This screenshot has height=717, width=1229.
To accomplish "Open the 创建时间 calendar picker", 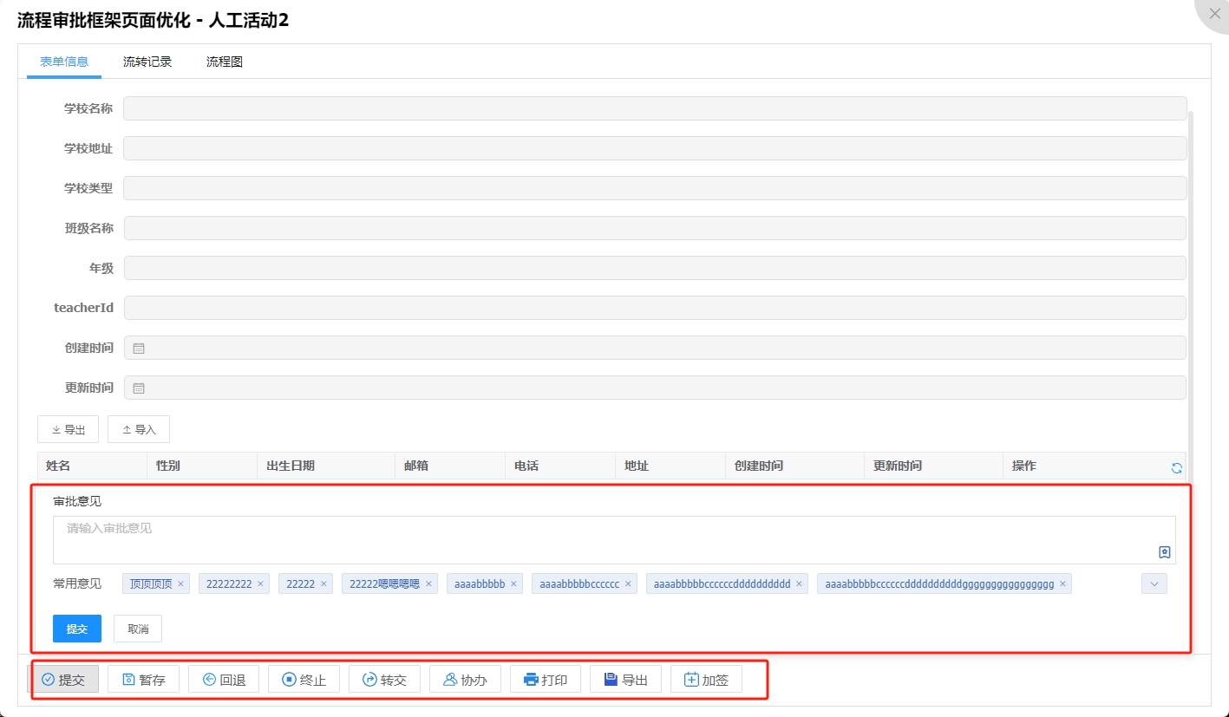I will 138,348.
